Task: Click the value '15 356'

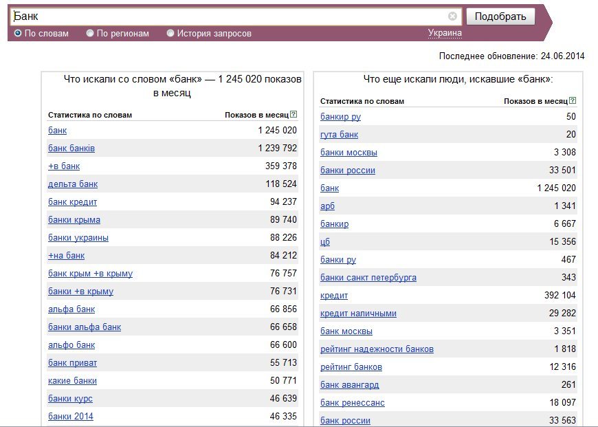Action: pos(562,241)
